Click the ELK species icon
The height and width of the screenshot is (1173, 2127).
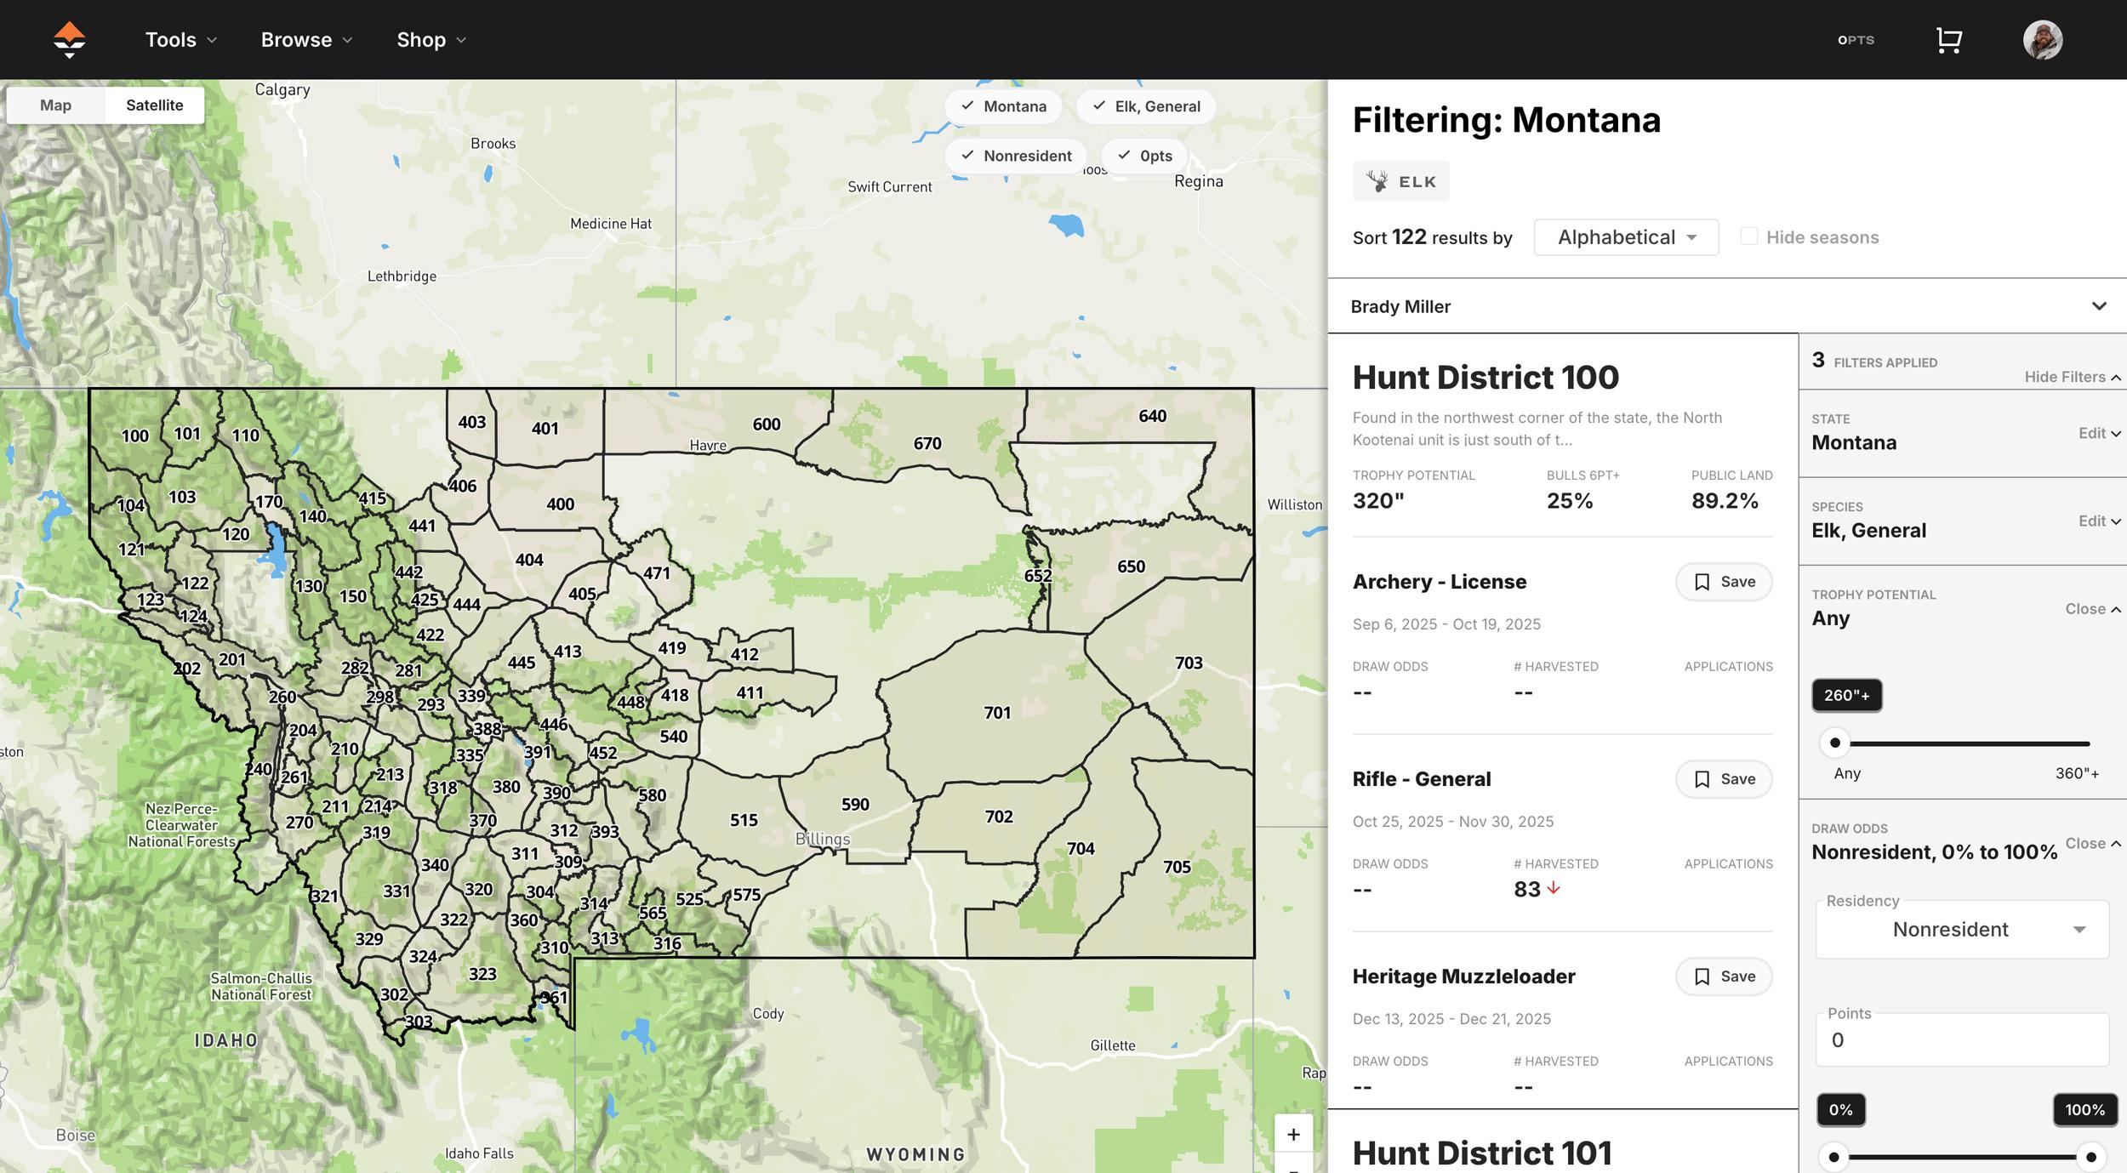tap(1400, 180)
